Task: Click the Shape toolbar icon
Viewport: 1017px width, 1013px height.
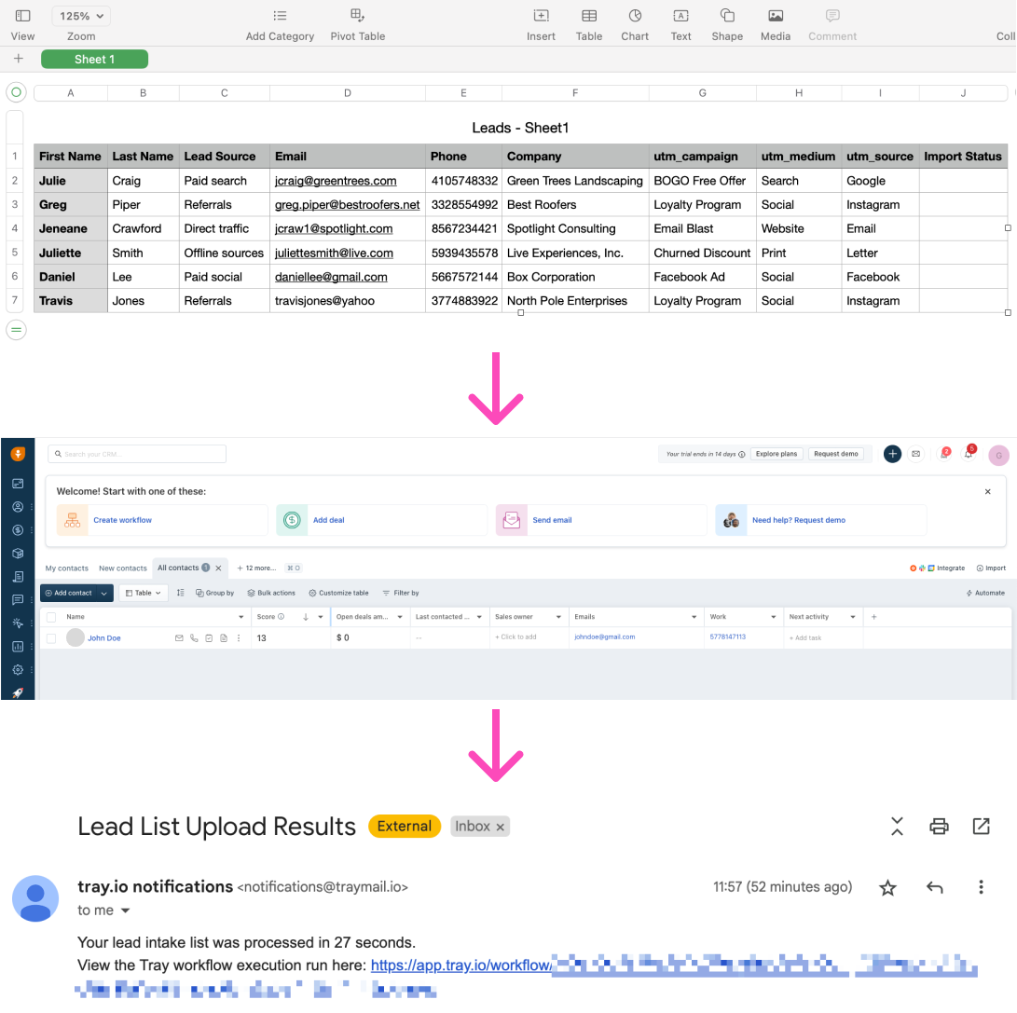Action: coord(727,16)
